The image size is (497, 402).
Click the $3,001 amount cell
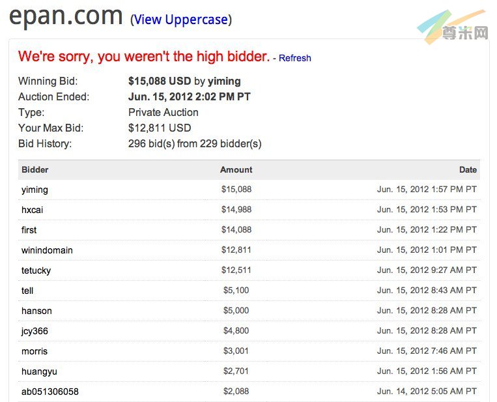click(x=236, y=351)
